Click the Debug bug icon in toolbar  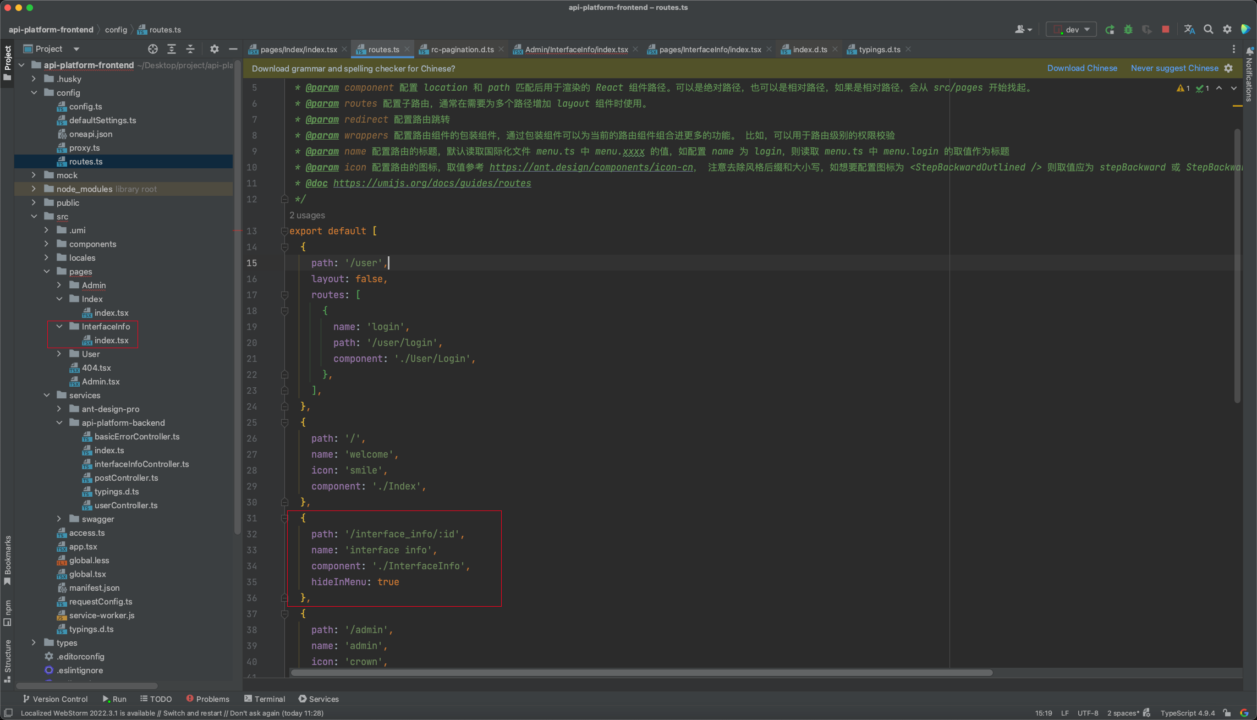pos(1128,30)
